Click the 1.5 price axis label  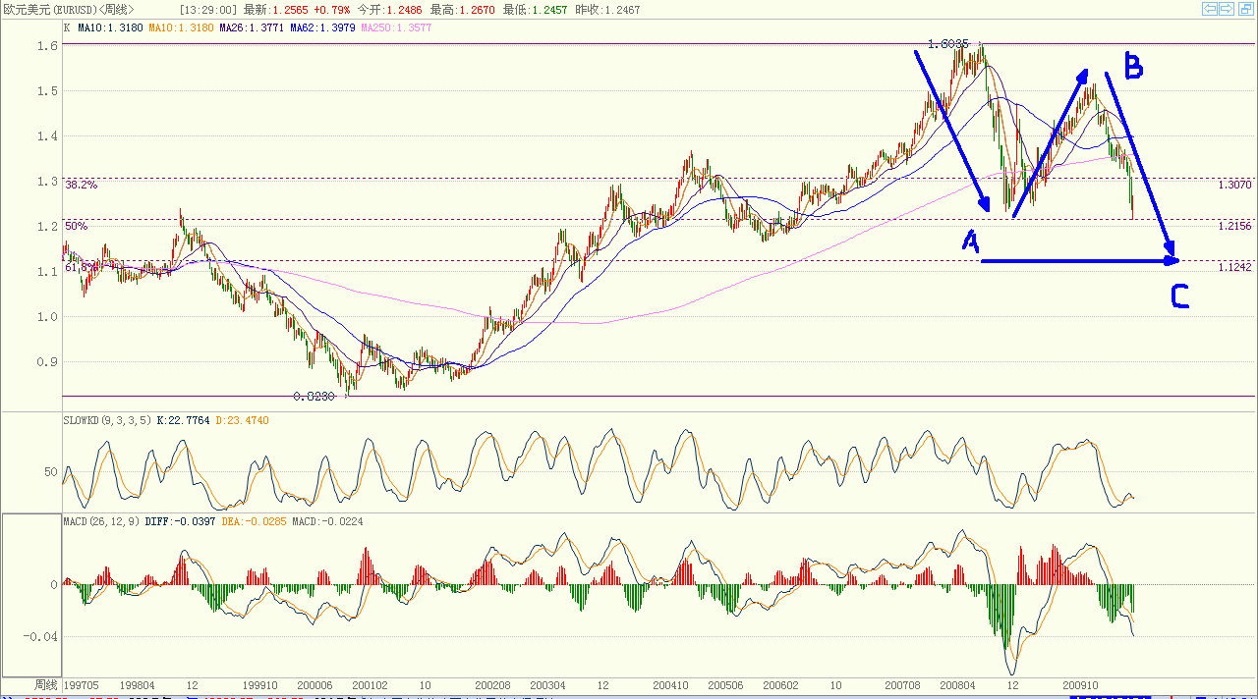[x=45, y=90]
